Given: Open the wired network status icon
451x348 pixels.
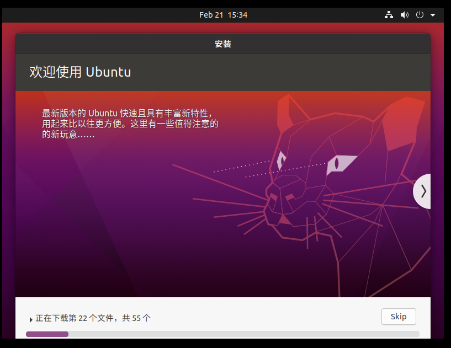Looking at the screenshot, I should 389,15.
